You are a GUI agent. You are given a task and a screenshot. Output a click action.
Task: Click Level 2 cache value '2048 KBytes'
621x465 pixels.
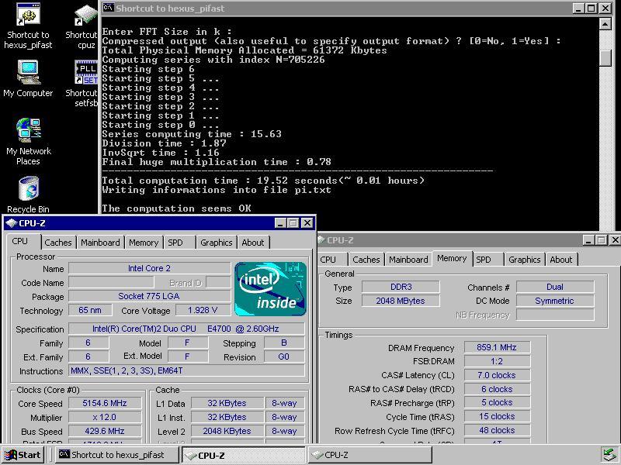[227, 431]
